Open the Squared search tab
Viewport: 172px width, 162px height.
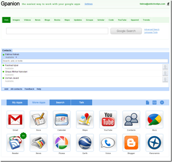tap(135, 20)
